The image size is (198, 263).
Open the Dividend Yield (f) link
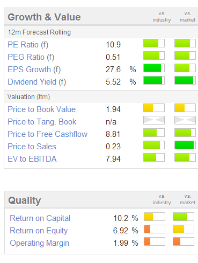pos(36,82)
